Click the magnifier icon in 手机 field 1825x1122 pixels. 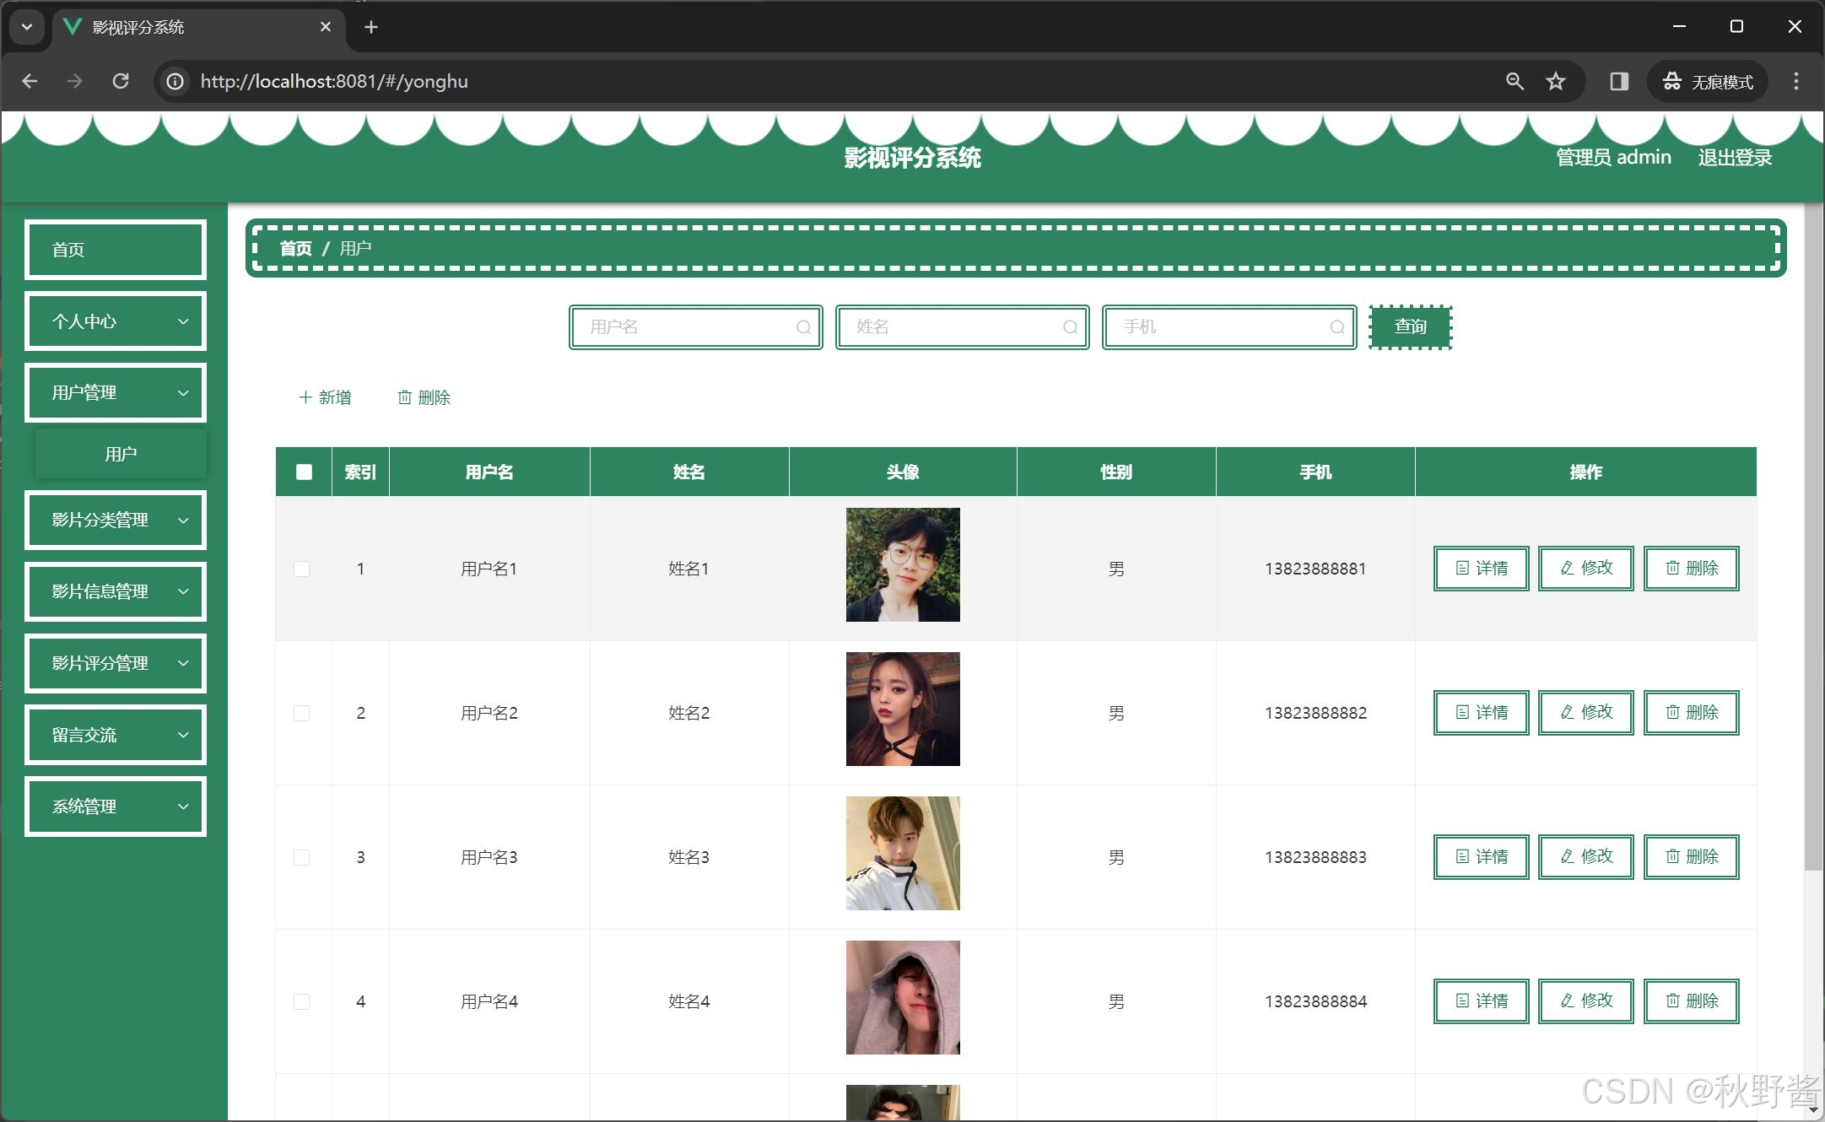click(1336, 327)
